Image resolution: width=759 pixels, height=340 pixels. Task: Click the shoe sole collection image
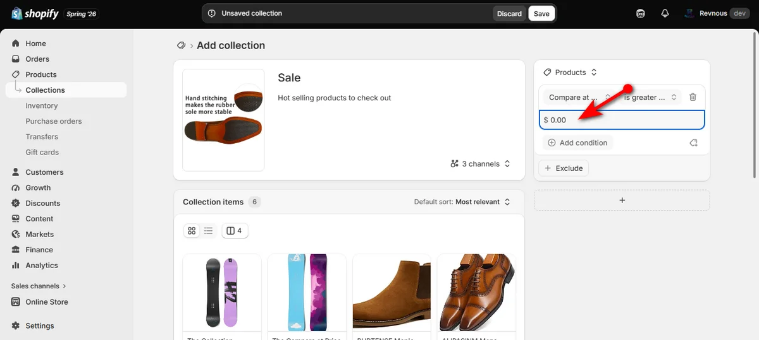223,120
